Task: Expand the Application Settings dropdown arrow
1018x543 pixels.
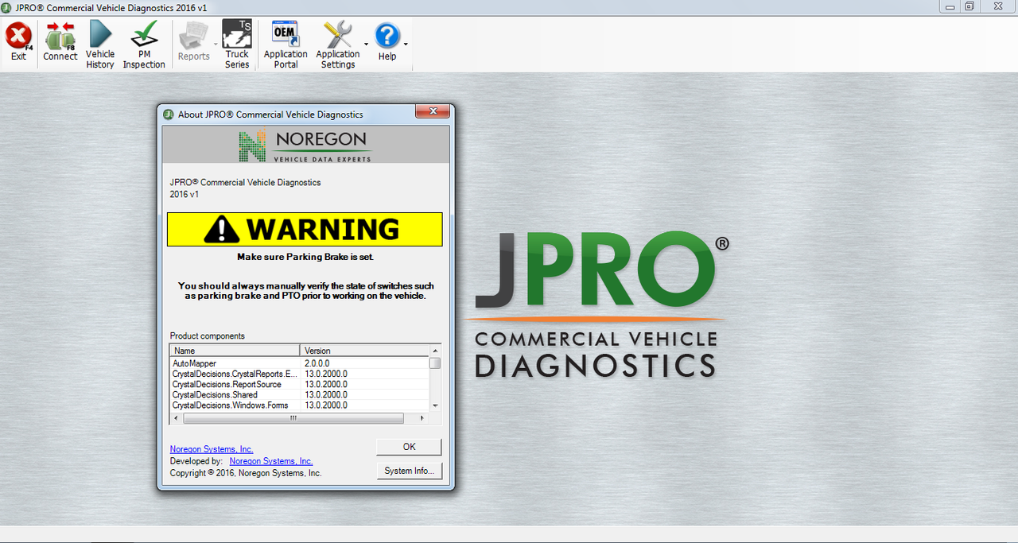Action: pos(366,45)
